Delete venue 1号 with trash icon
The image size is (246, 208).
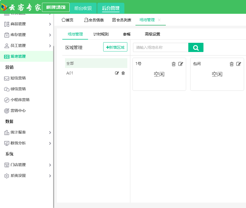tap(174, 64)
